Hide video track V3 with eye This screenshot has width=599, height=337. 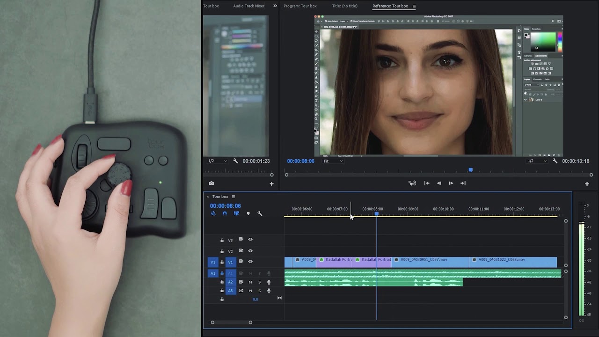click(x=250, y=239)
